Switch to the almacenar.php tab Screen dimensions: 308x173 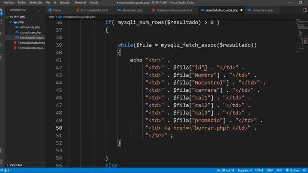pos(132,10)
